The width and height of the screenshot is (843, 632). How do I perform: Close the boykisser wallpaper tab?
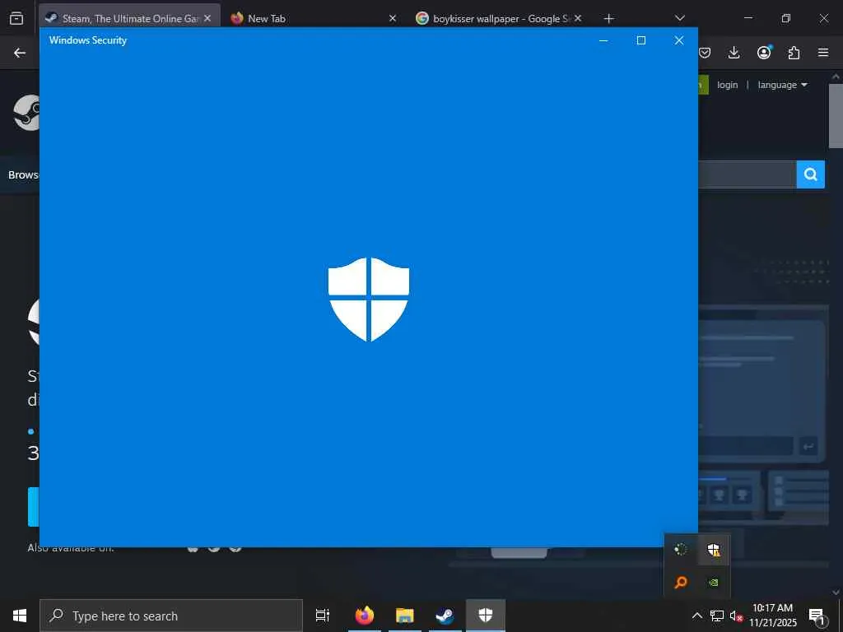click(578, 18)
